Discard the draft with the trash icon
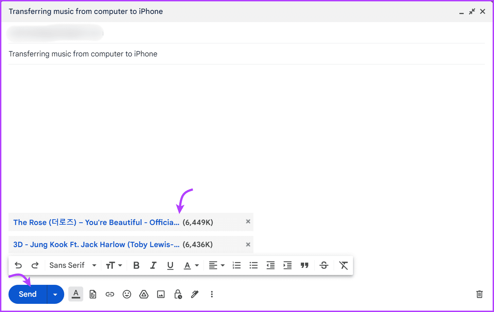Screen dimensions: 494x312 click(480, 294)
